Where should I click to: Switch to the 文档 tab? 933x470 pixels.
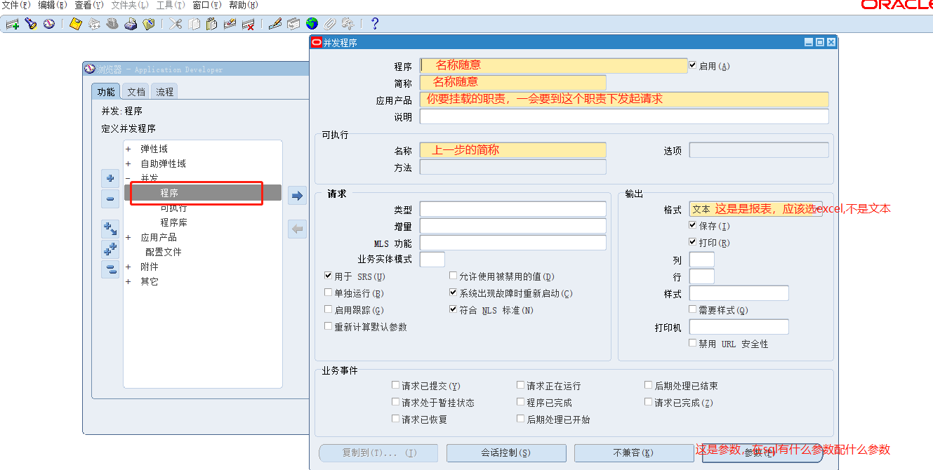[x=135, y=90]
